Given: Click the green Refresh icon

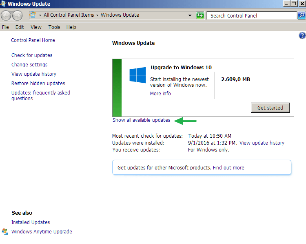Looking at the screenshot, I should (x=200, y=15).
